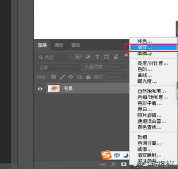Switch the Sogou 中 Chinese mode icon

point(117,156)
